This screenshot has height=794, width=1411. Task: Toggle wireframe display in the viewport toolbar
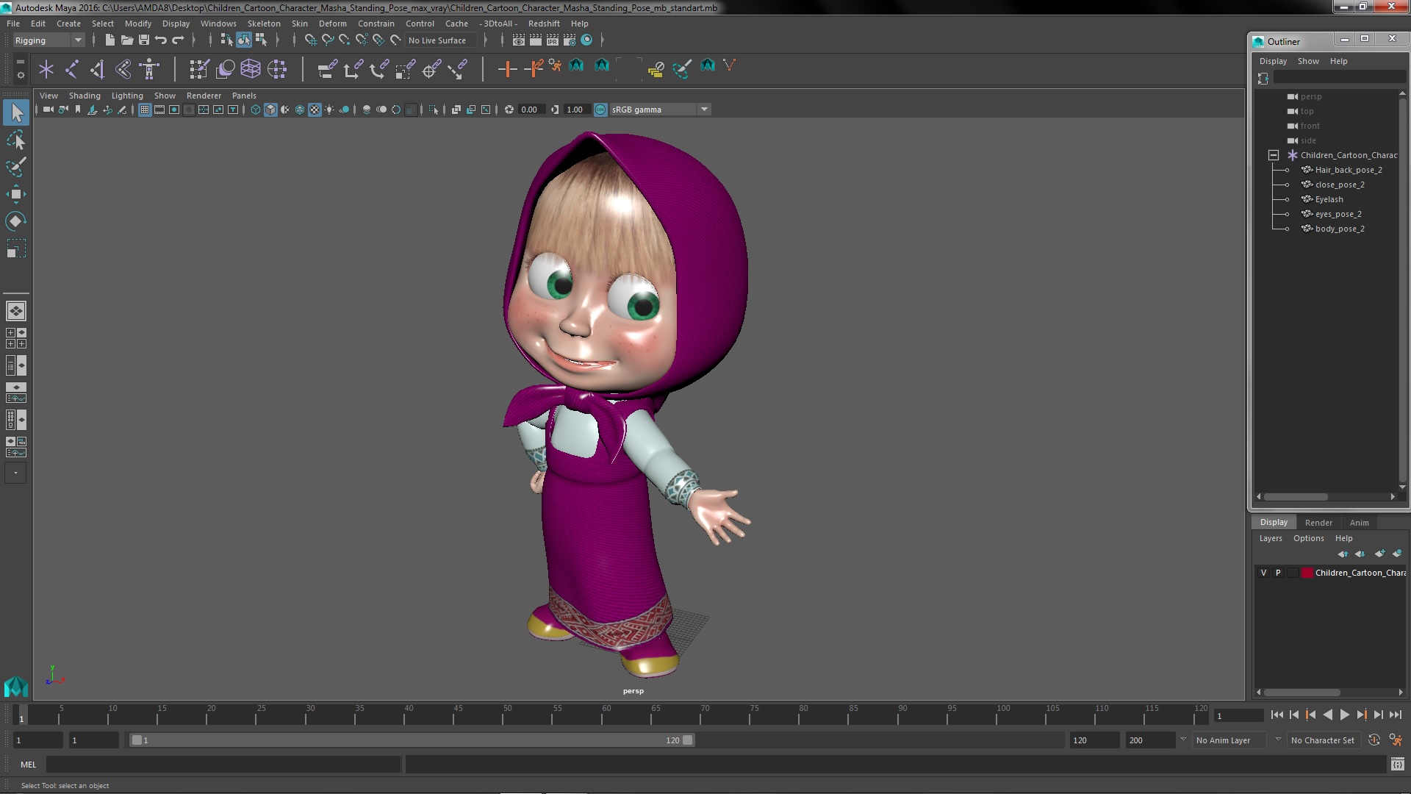256,110
